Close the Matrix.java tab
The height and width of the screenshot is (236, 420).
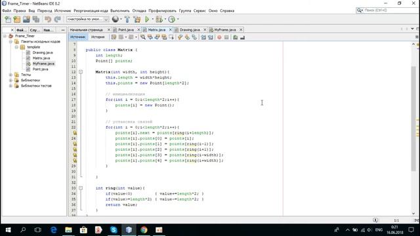171,29
